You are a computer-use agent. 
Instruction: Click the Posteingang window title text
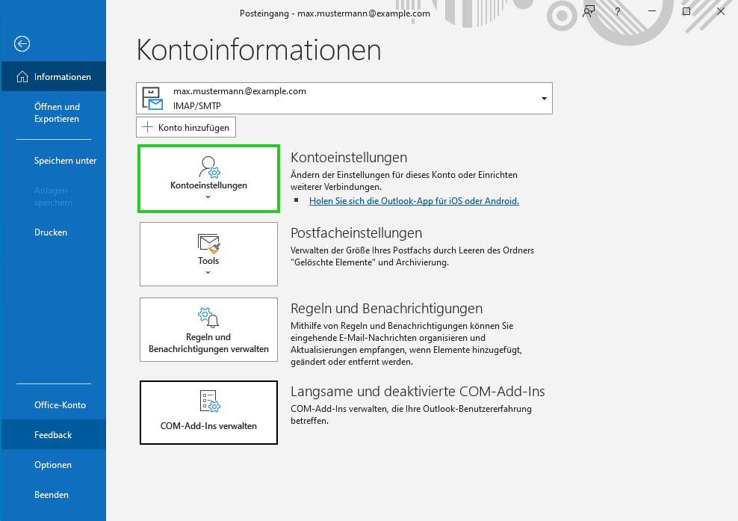tap(335, 13)
